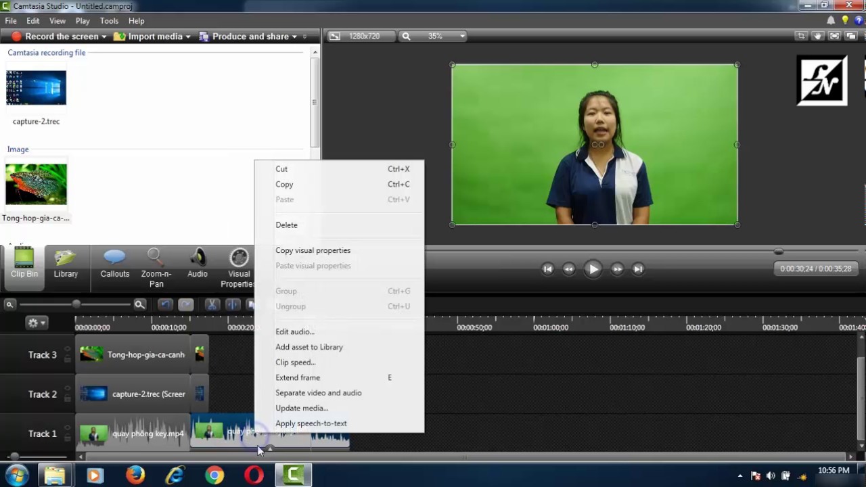Jump to next clip in preview

tap(638, 269)
